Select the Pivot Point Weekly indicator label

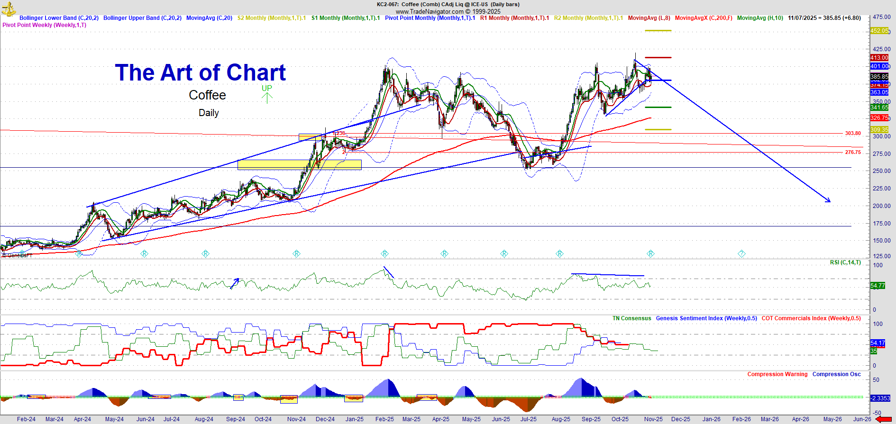pos(45,25)
